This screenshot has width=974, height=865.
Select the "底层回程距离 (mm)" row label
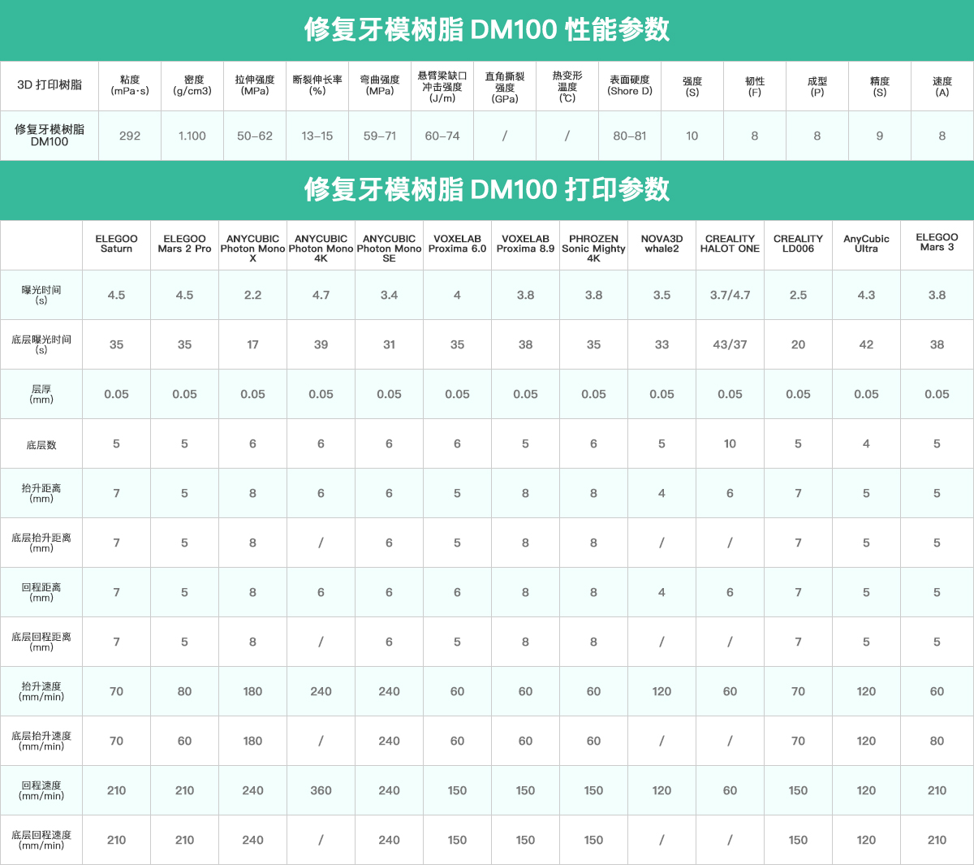tap(41, 642)
